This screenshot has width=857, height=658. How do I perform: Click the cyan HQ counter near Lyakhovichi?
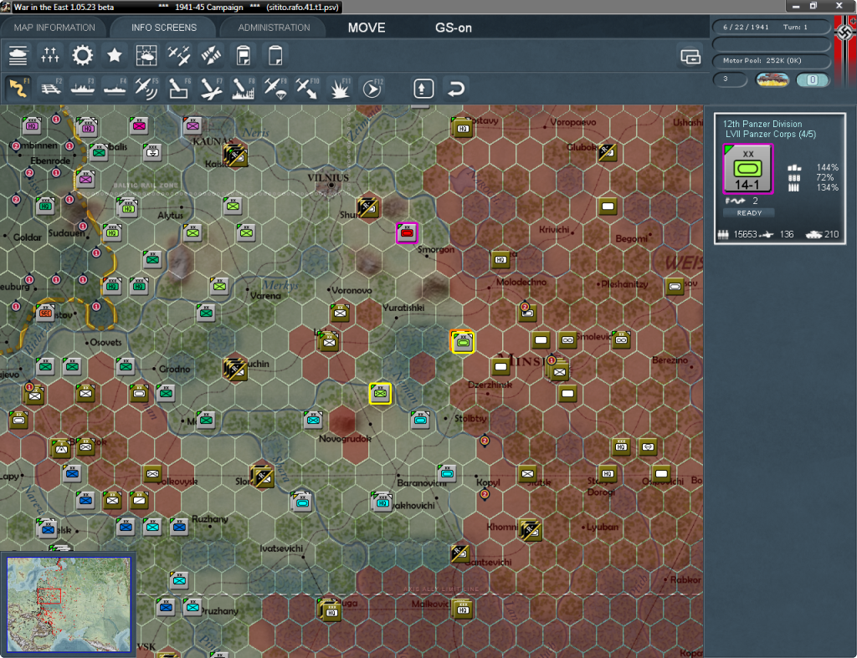tap(382, 502)
